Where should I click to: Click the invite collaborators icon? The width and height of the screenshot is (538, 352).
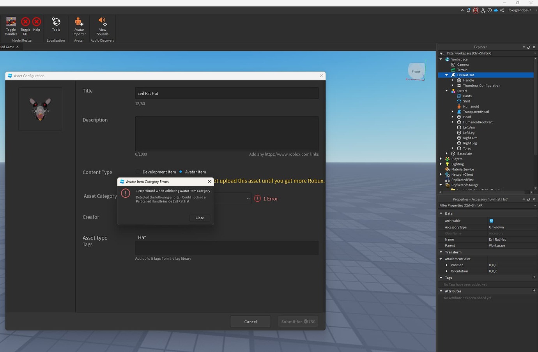tap(483, 11)
